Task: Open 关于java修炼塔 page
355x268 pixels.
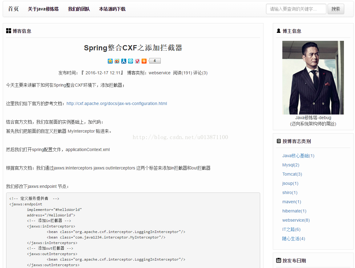Action: (43, 9)
